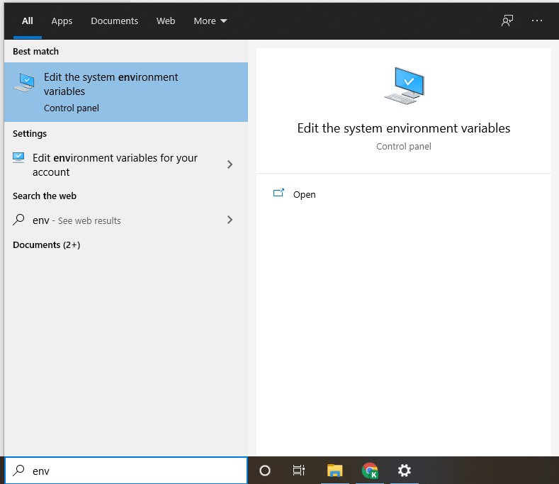Click the search box containing env
This screenshot has width=559, height=484.
click(135, 471)
